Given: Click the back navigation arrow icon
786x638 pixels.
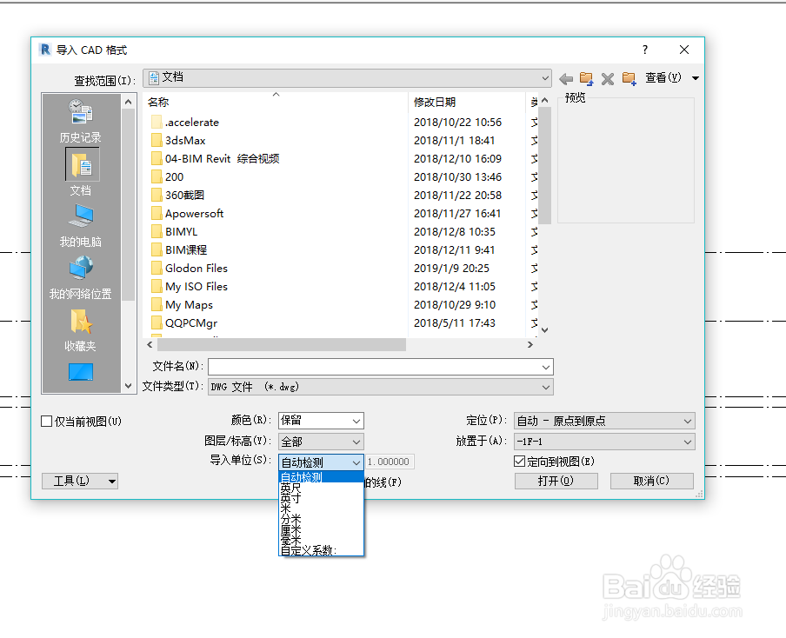Looking at the screenshot, I should [565, 77].
